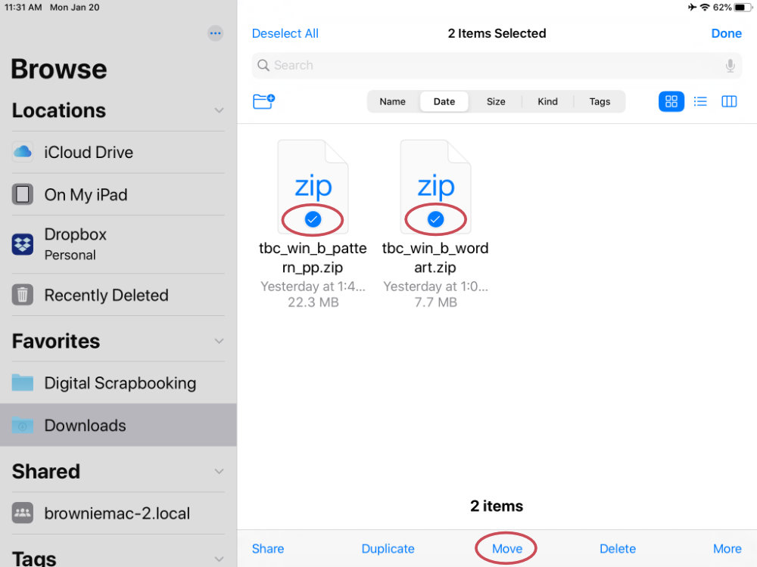Screen dimensions: 757x567
Task: Tap Done to finish selecting
Action: pyautogui.click(x=726, y=33)
